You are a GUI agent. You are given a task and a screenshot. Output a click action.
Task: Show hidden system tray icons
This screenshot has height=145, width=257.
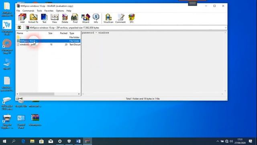click(218, 141)
